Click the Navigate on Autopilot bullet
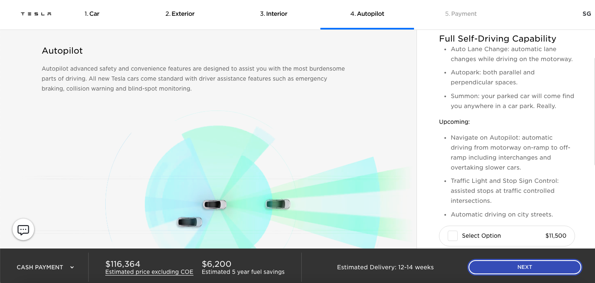 click(x=511, y=153)
